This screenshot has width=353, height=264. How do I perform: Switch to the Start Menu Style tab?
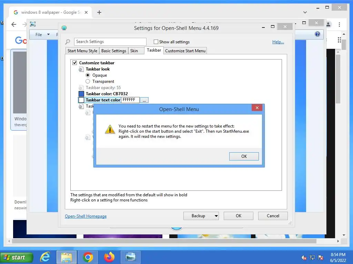[x=82, y=51]
